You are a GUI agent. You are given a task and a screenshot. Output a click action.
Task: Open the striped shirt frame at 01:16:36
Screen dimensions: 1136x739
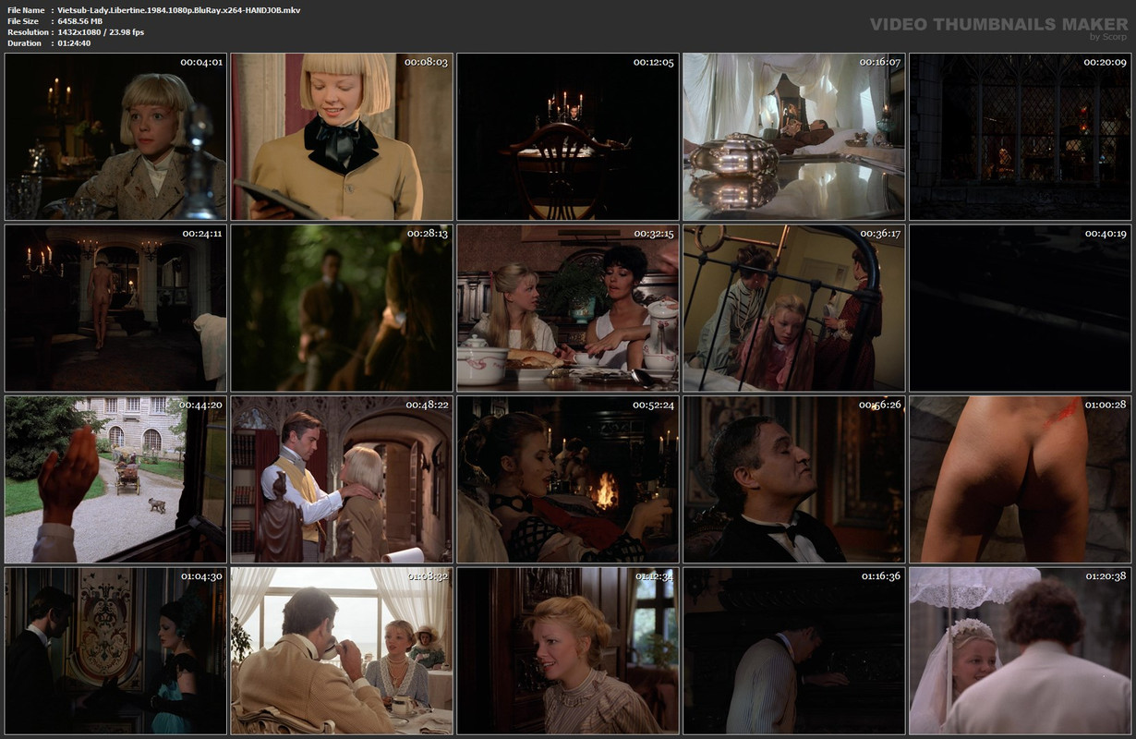[x=794, y=651]
